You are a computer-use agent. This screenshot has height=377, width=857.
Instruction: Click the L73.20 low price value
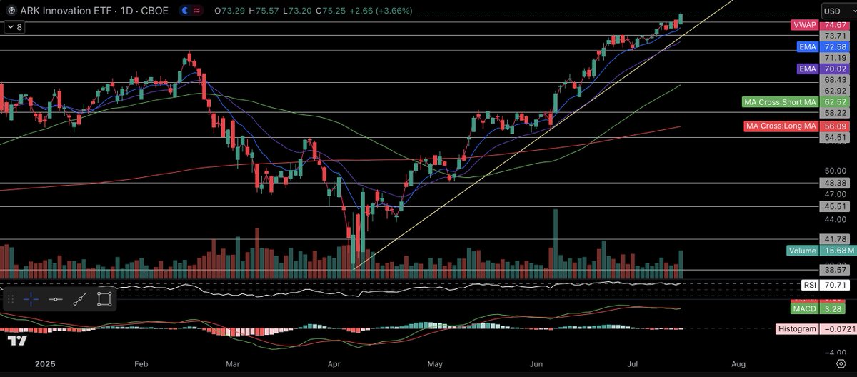click(296, 11)
